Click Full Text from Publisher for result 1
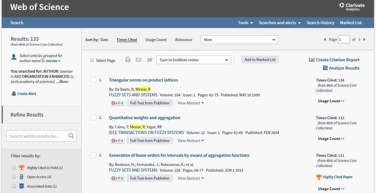376x193 pixels. [150, 103]
